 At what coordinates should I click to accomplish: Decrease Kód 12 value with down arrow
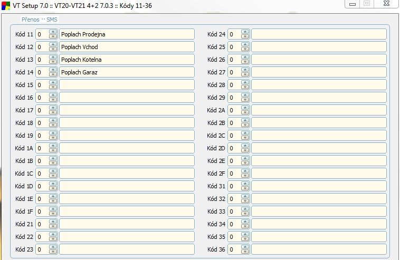(53, 49)
